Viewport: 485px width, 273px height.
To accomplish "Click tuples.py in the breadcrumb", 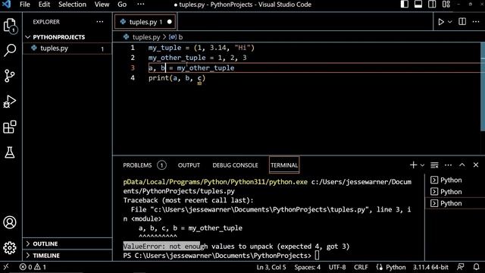I will click(146, 37).
